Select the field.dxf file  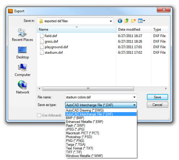[x=51, y=36]
